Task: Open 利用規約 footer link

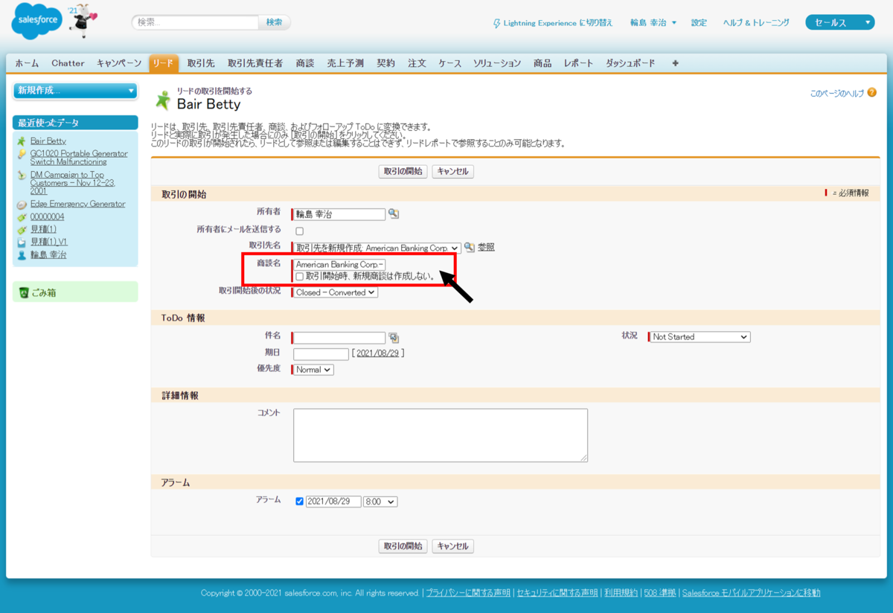Action: click(621, 593)
